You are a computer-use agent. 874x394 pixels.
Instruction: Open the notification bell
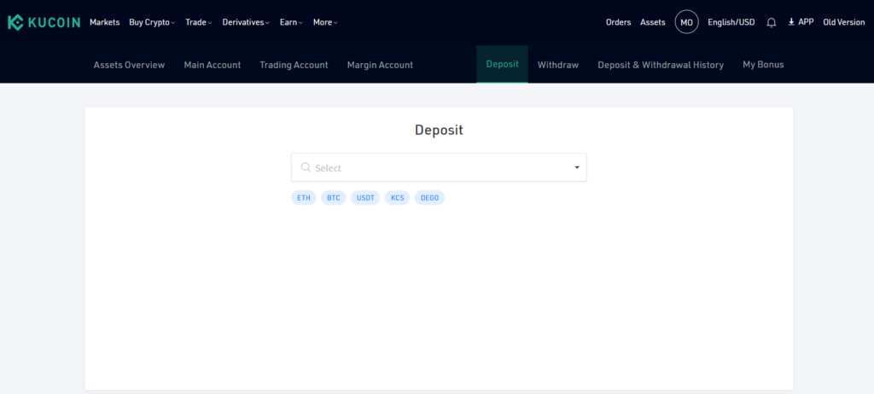[772, 22]
